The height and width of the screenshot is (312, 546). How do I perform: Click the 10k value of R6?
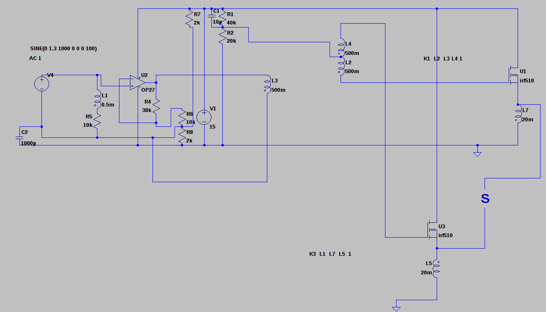click(x=191, y=122)
